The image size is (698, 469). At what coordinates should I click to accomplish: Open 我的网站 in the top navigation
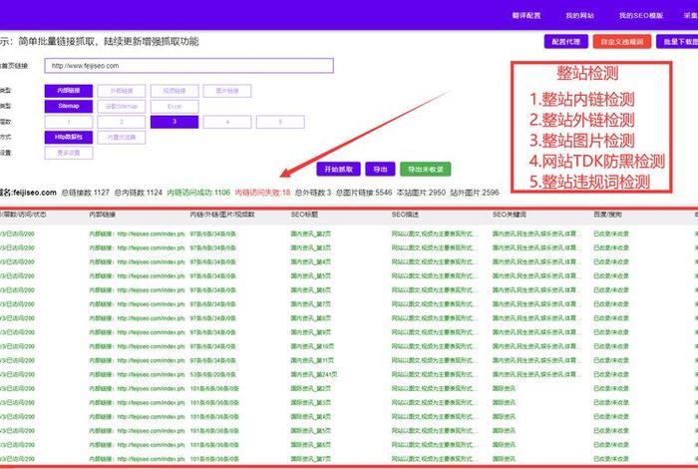point(579,16)
